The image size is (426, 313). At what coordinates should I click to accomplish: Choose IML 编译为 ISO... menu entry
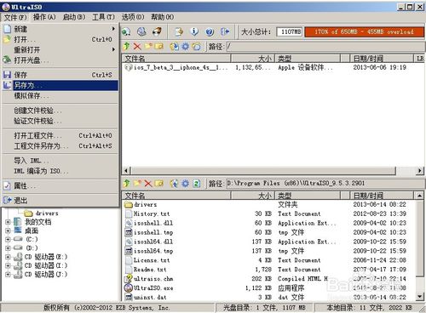[60, 171]
